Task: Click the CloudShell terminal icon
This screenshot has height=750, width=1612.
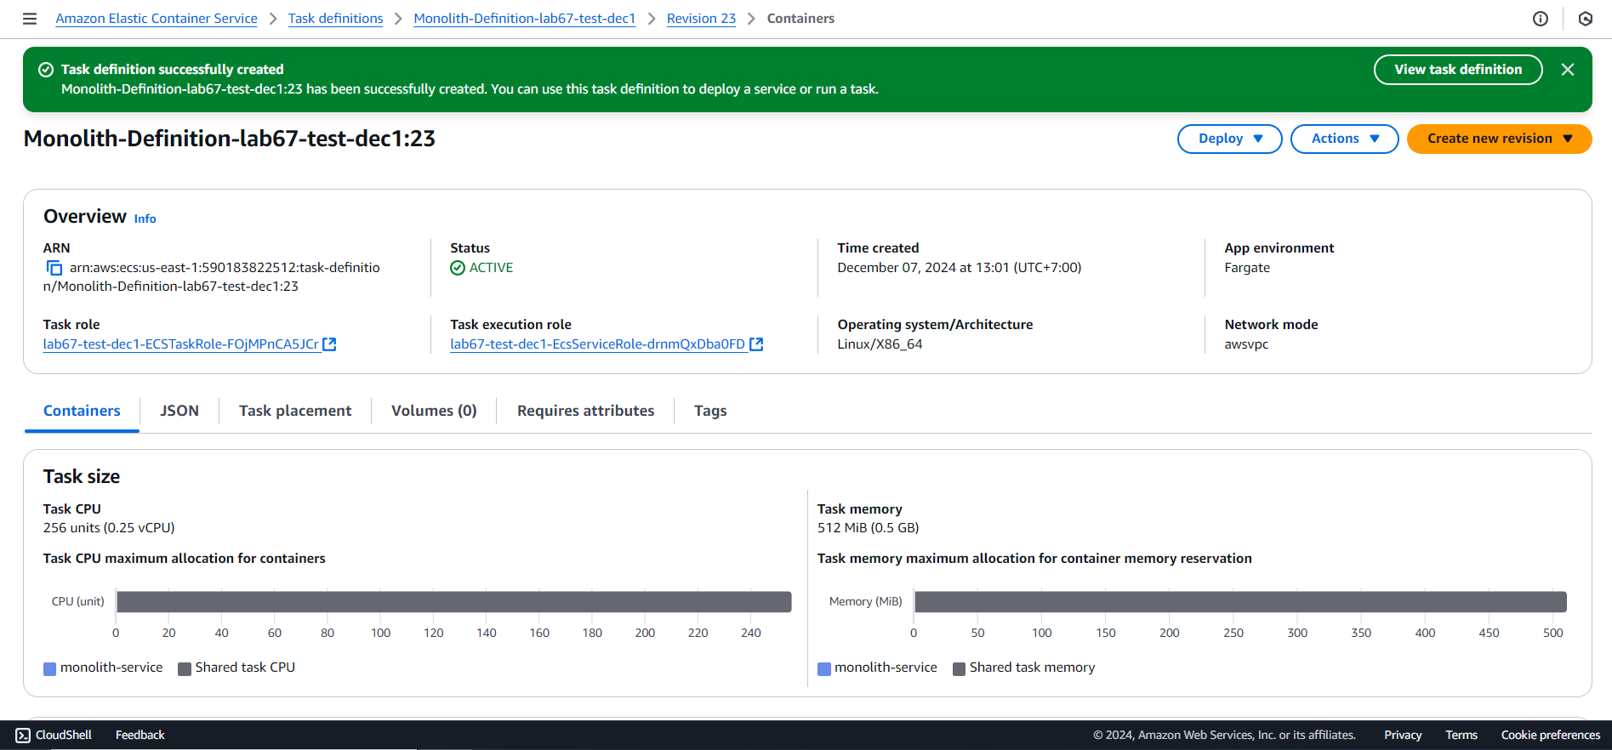Action: click(23, 736)
